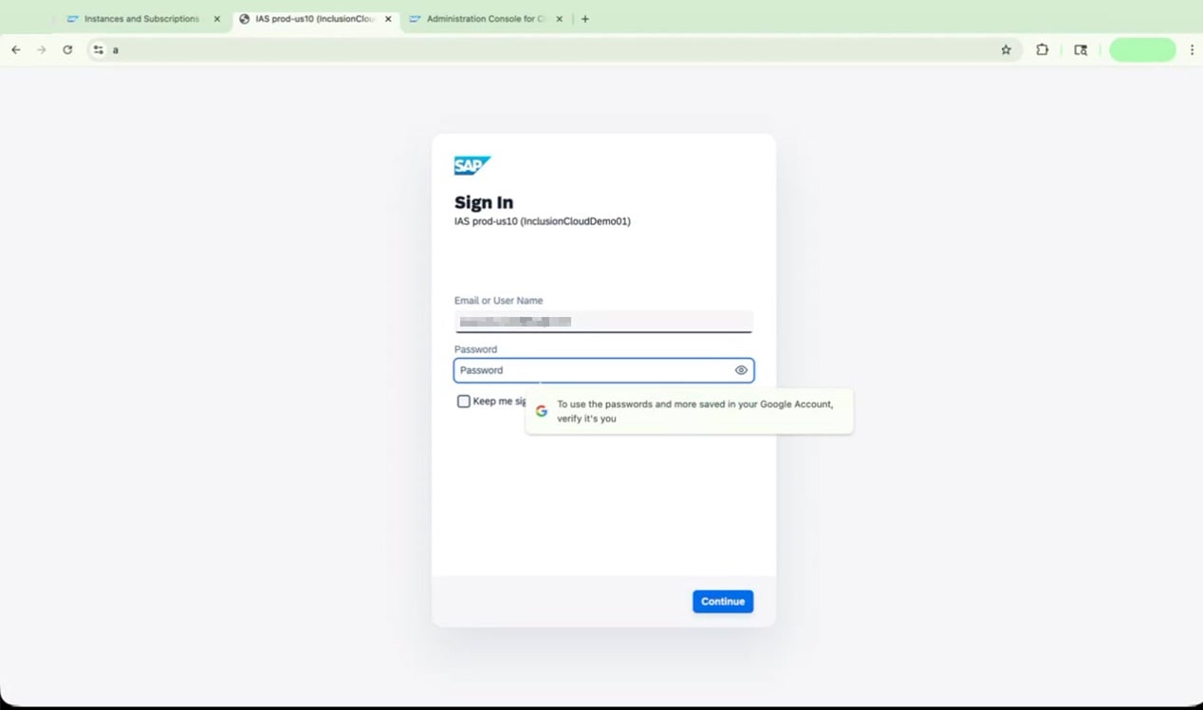Bookmark this page with the star icon
Screen dimensions: 1203x710
tap(1007, 49)
